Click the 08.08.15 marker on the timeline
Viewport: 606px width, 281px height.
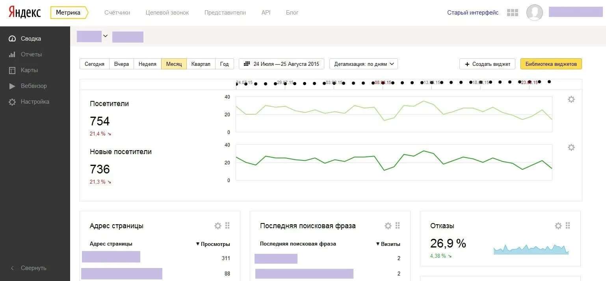click(x=383, y=82)
